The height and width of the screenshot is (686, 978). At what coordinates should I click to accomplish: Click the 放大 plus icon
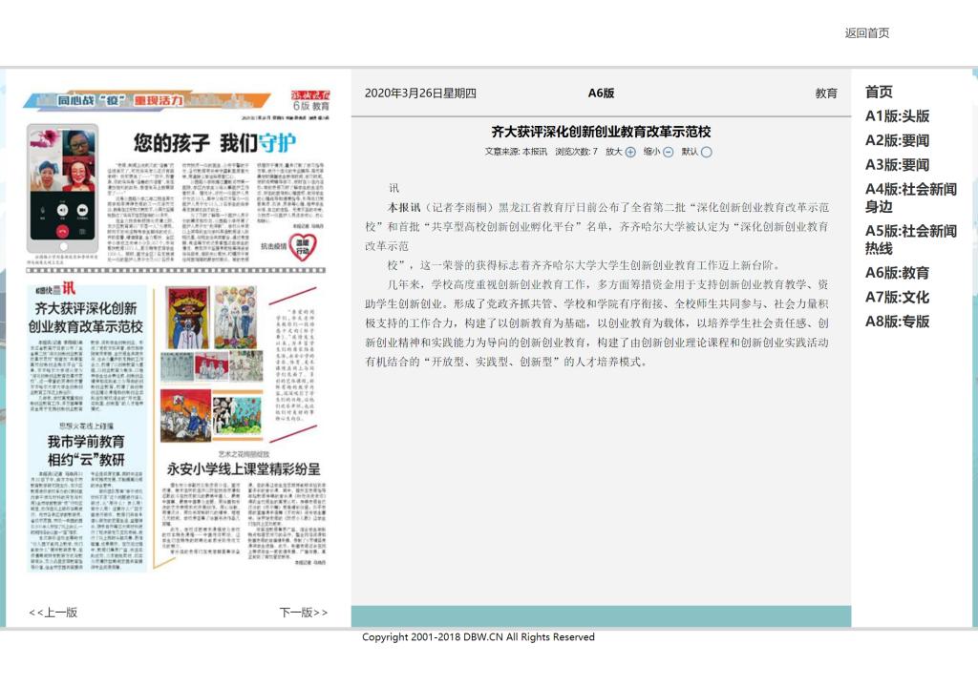pos(630,152)
